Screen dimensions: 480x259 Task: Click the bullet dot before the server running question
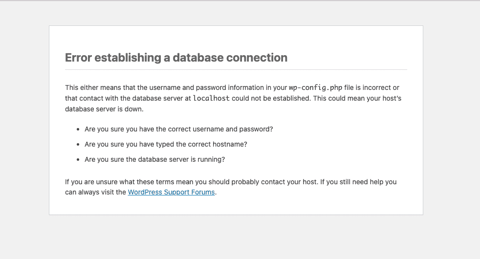78,160
